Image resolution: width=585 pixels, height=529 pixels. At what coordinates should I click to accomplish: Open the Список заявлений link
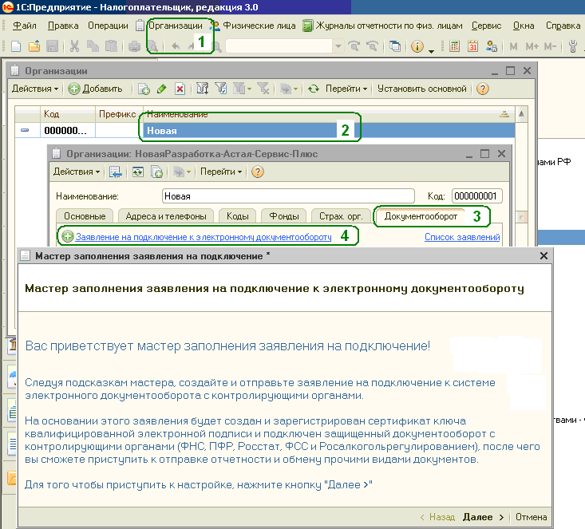click(462, 237)
